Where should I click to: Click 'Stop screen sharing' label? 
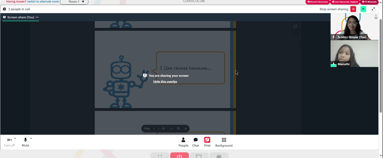coord(334,9)
